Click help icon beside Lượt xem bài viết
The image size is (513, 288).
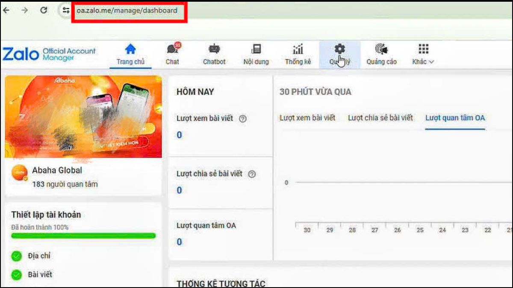coord(243,119)
